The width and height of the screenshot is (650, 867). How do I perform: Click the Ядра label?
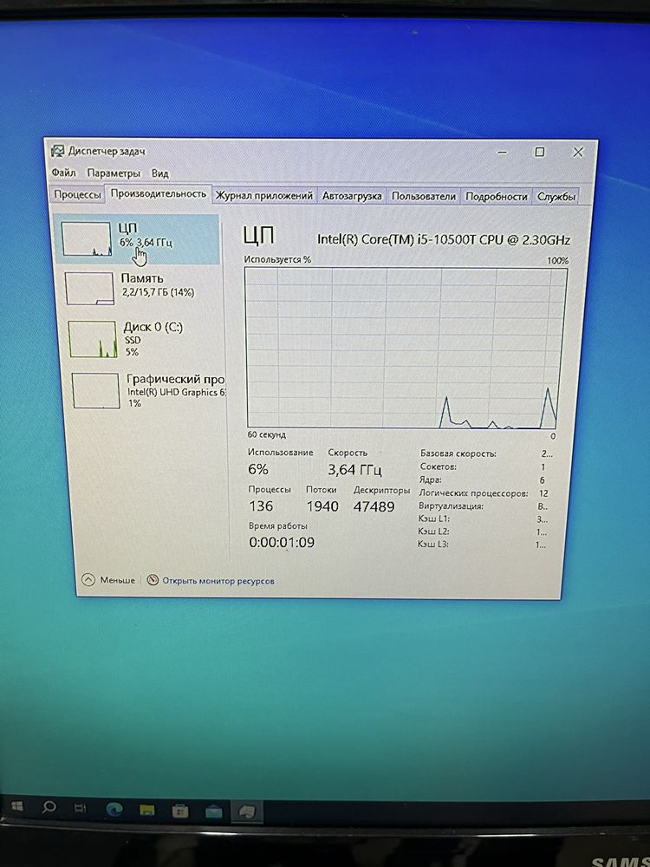pyautogui.click(x=431, y=480)
